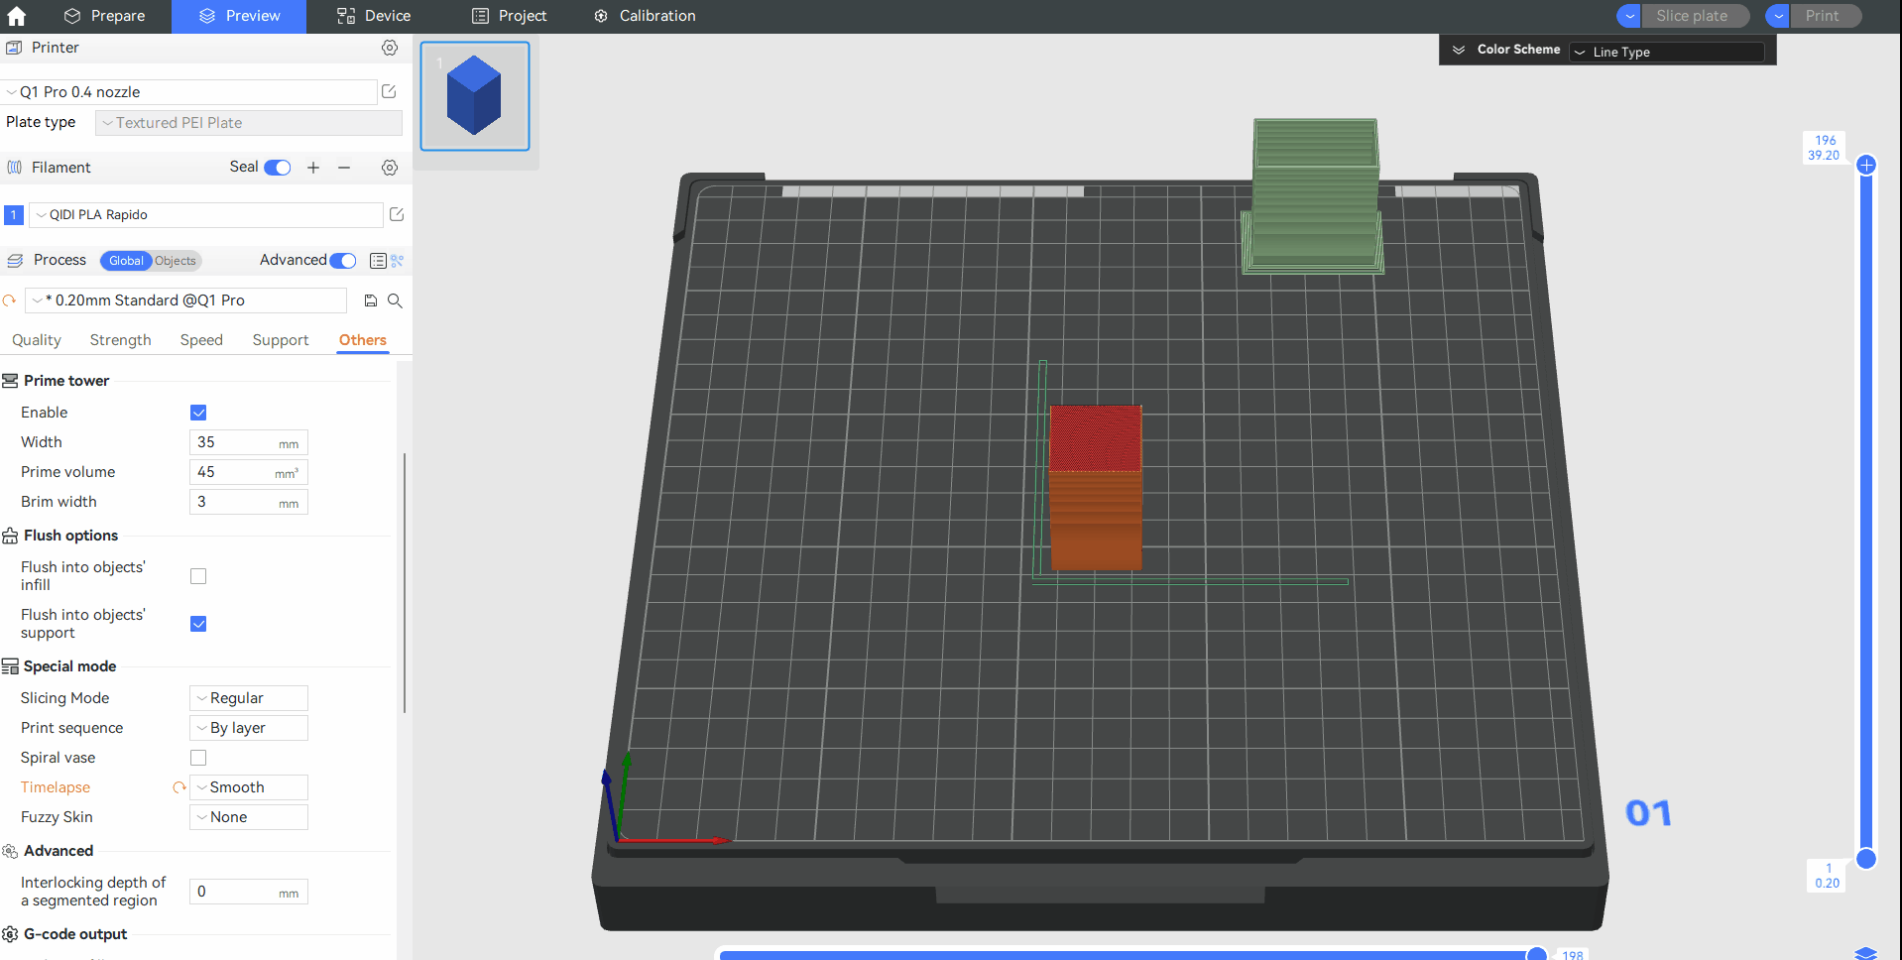Remove a filament with minus icon
1902x960 pixels.
pyautogui.click(x=344, y=168)
